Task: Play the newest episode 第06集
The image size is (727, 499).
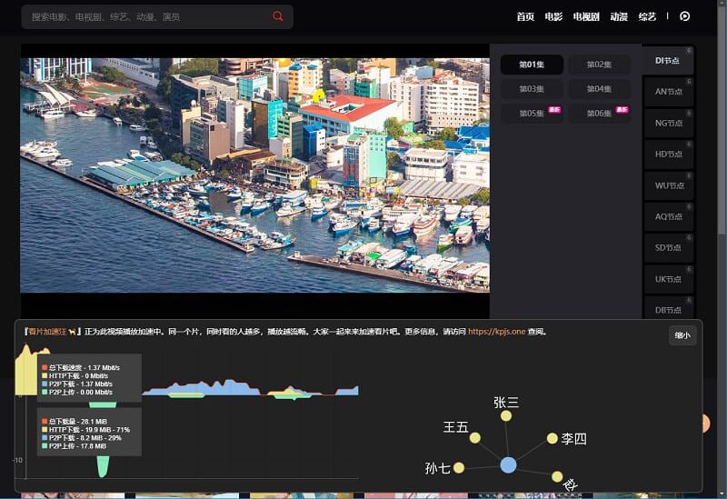Action: [599, 114]
